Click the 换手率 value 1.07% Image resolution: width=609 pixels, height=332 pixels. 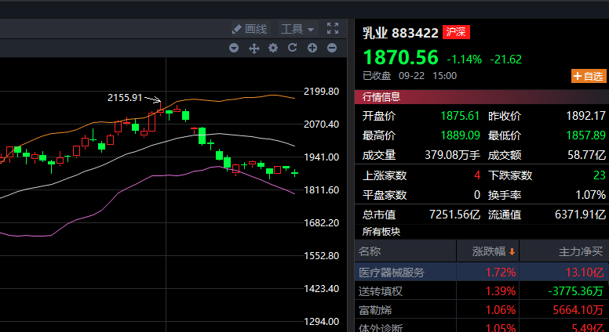[590, 194]
